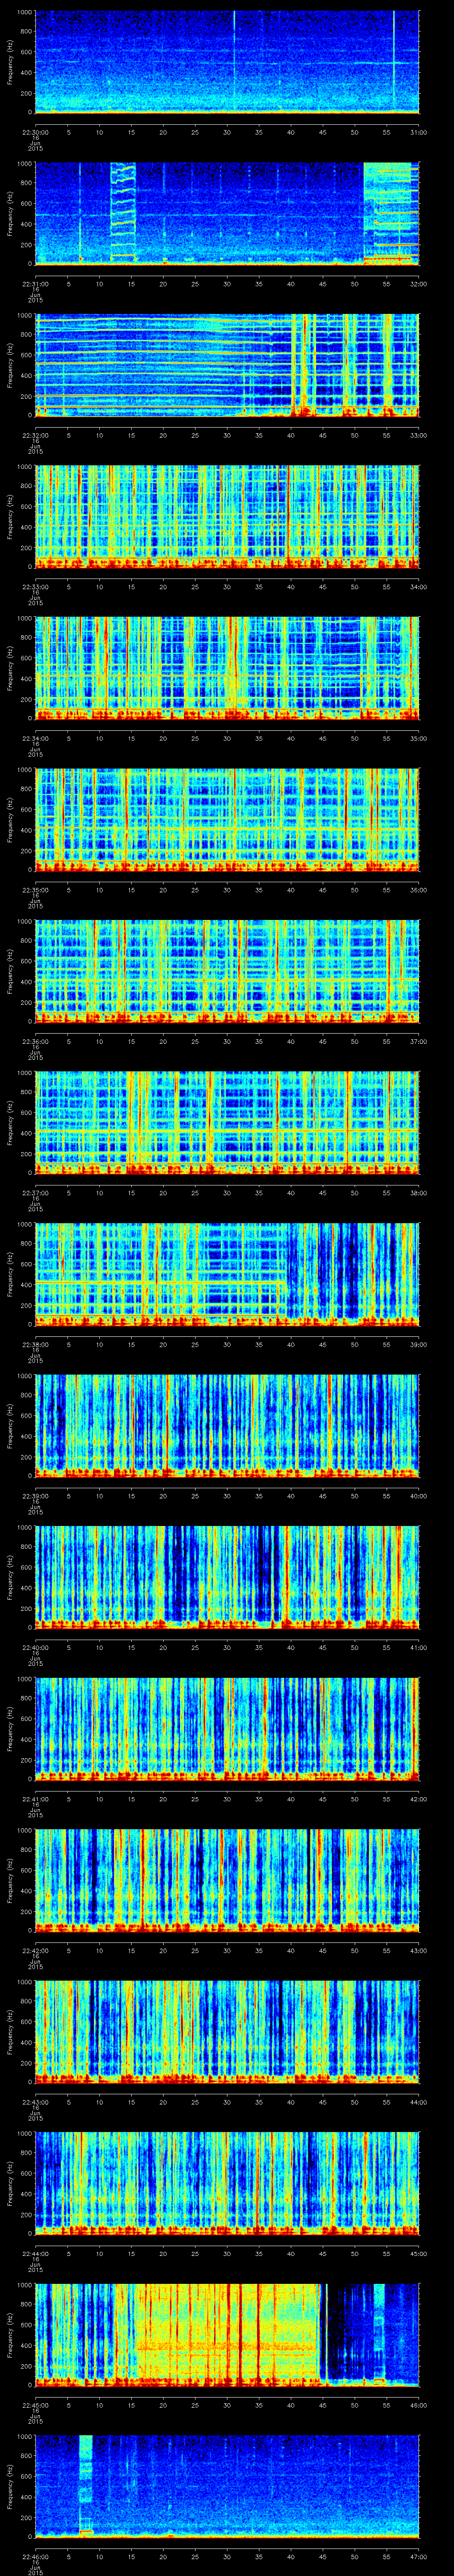454x2576 pixels.
Task: Click the 47:00 end-of-axis label
Action: [418, 2556]
